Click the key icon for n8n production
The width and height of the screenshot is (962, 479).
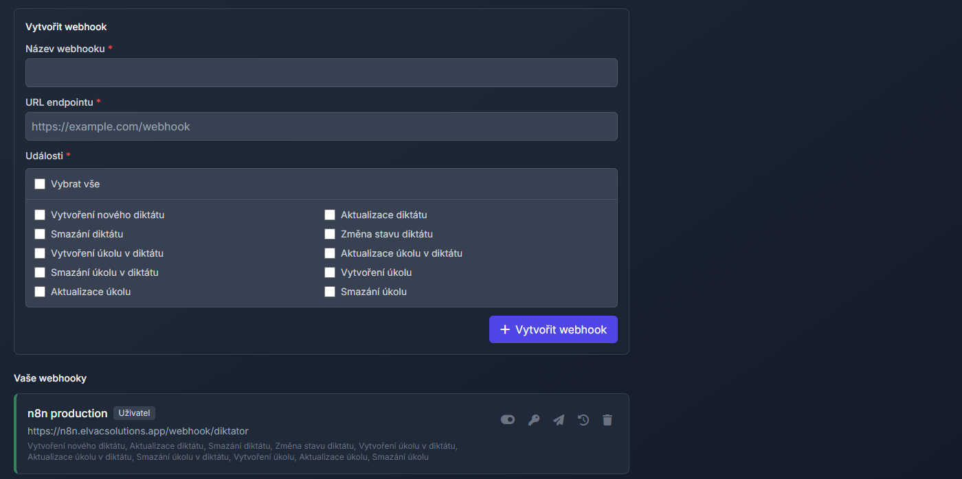tap(533, 420)
